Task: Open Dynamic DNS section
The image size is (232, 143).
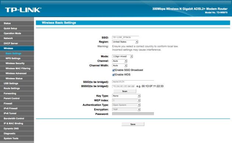Action: click(17, 129)
